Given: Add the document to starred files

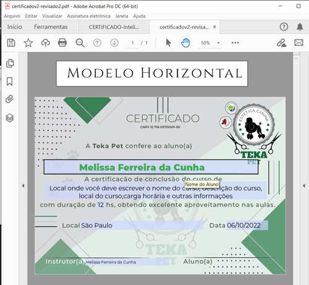Looking at the screenshot, I should coord(28,43).
